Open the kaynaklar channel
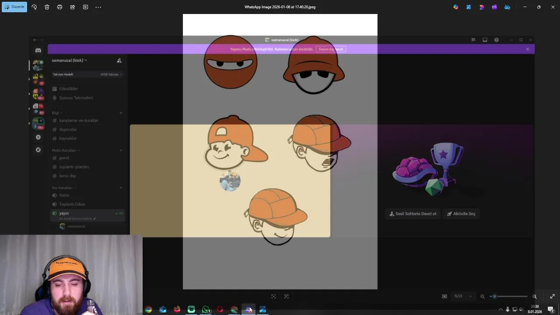Viewport: 560px width, 315px height. pyautogui.click(x=68, y=138)
